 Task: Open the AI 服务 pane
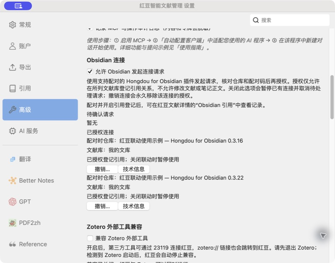click(x=40, y=131)
